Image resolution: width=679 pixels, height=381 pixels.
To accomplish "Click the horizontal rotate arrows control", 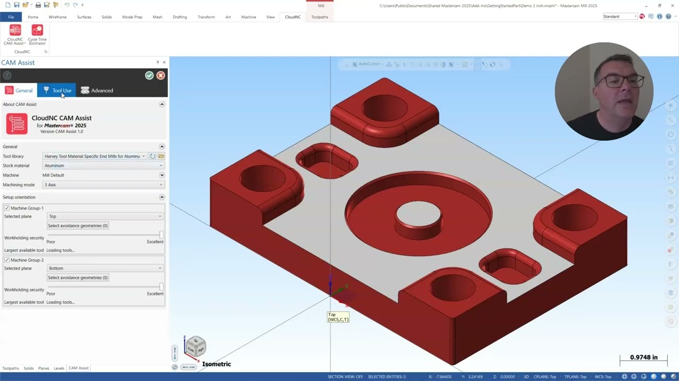I will 188,367.
